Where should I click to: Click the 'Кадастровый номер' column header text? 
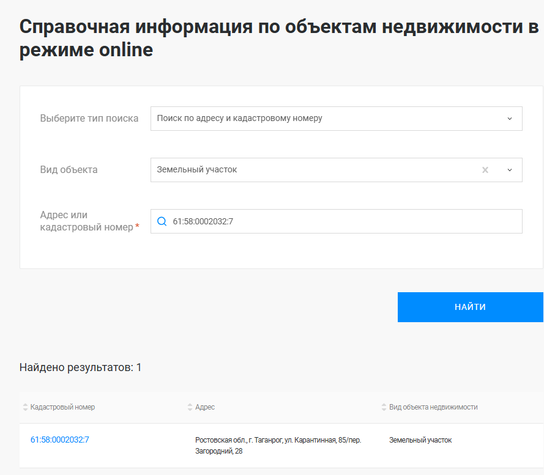point(62,407)
